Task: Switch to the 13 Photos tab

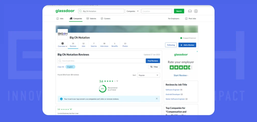Action: pos(125,45)
